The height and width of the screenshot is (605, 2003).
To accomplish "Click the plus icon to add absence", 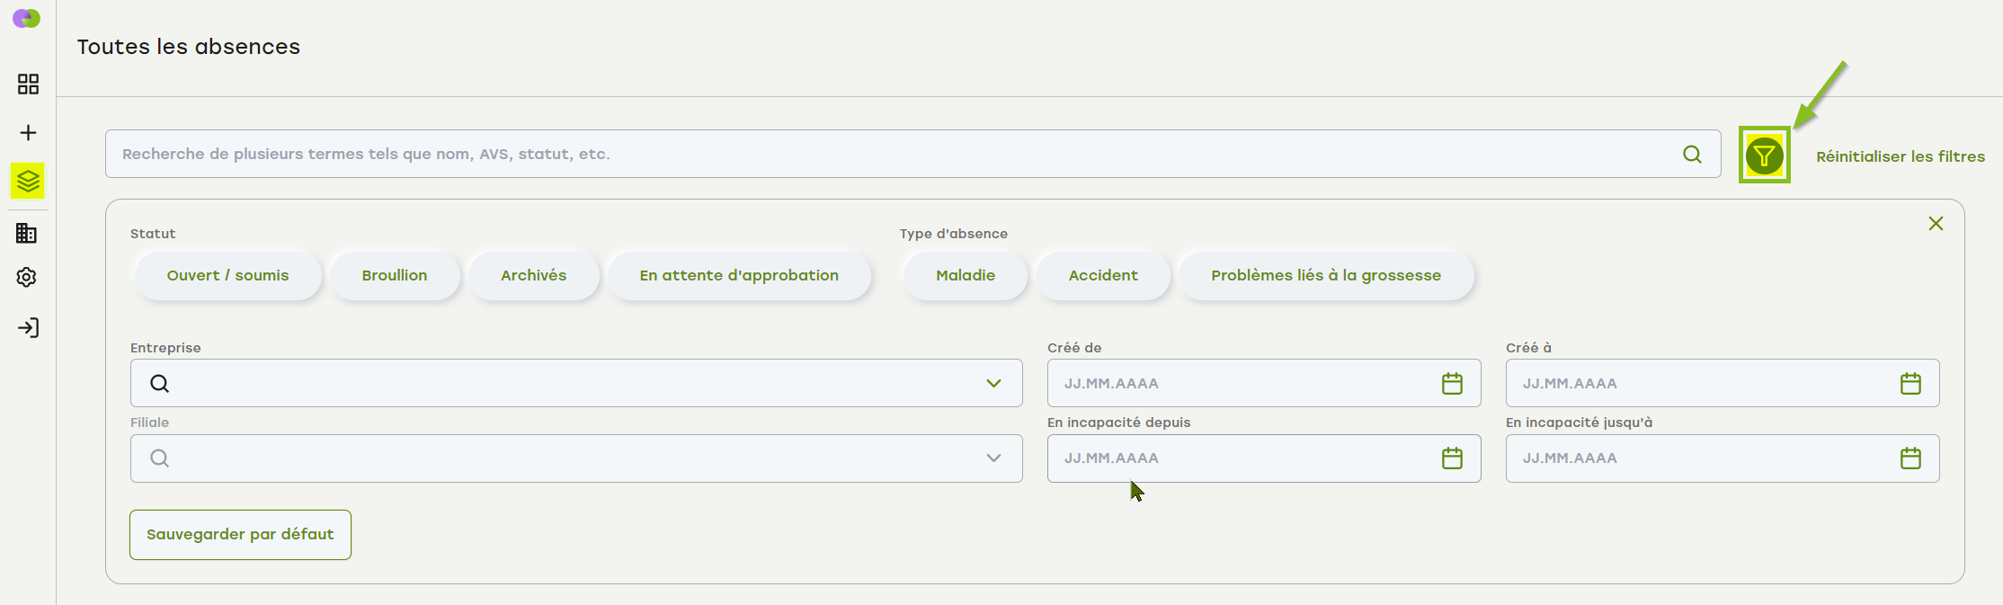I will tap(28, 133).
